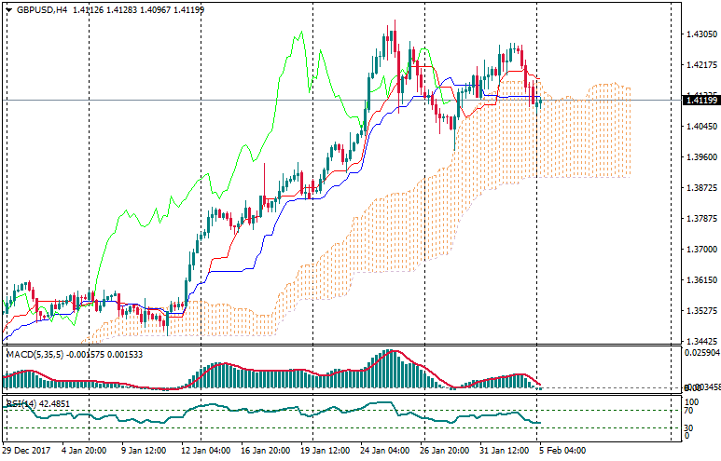Click the 1.43050 price axis label
The width and height of the screenshot is (721, 461).
pyautogui.click(x=700, y=34)
